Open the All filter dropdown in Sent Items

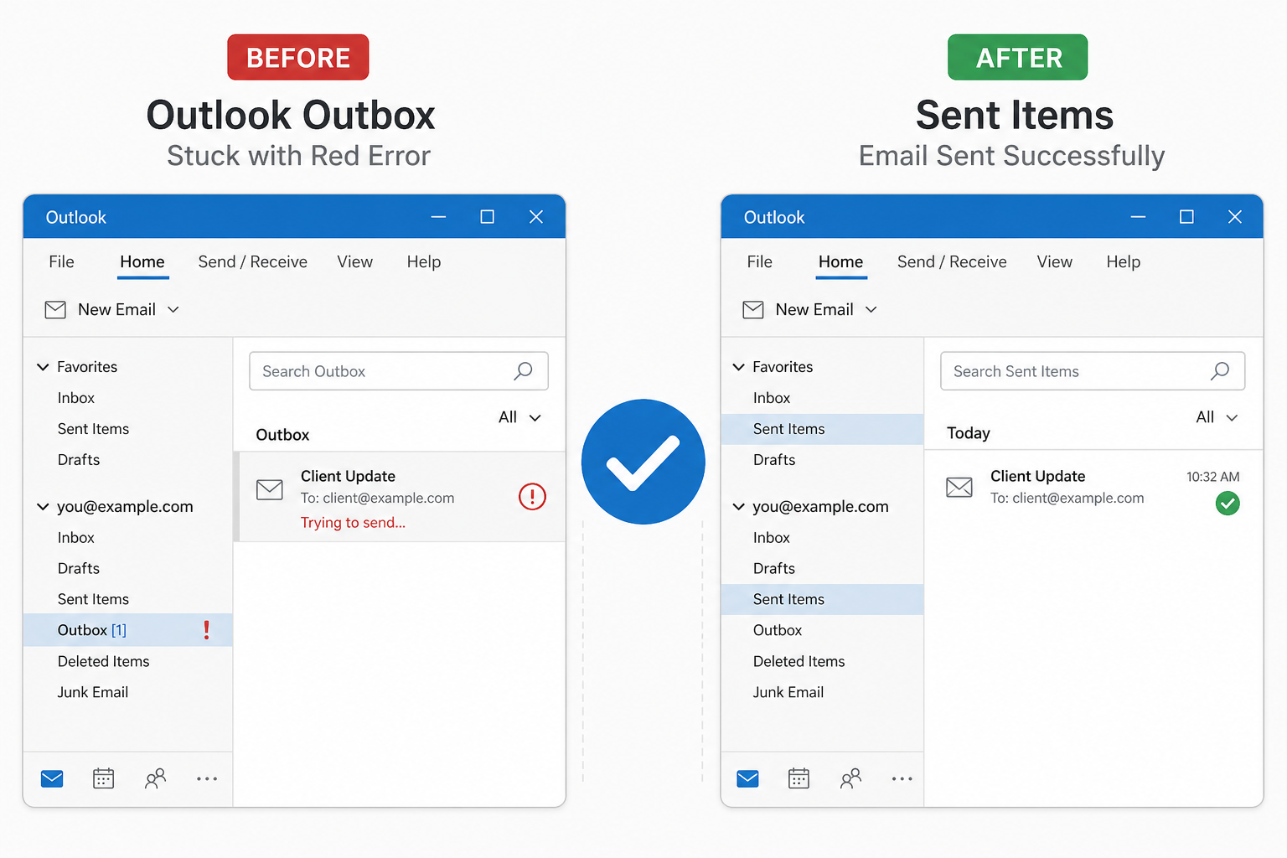1217,417
